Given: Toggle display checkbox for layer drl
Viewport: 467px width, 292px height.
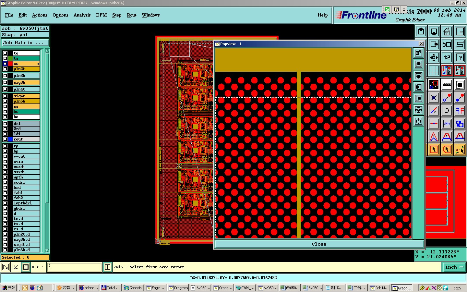Looking at the screenshot, I should pyautogui.click(x=5, y=124).
